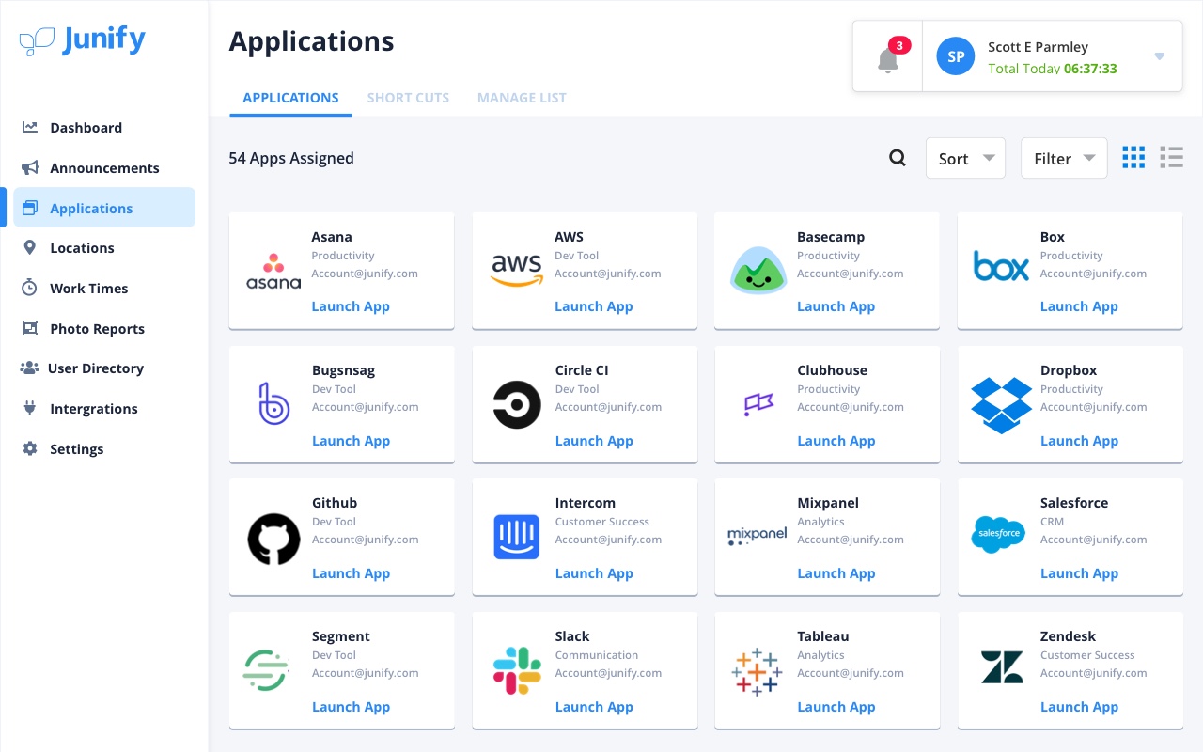Click the Integrations plug icon
The image size is (1203, 752).
29,408
